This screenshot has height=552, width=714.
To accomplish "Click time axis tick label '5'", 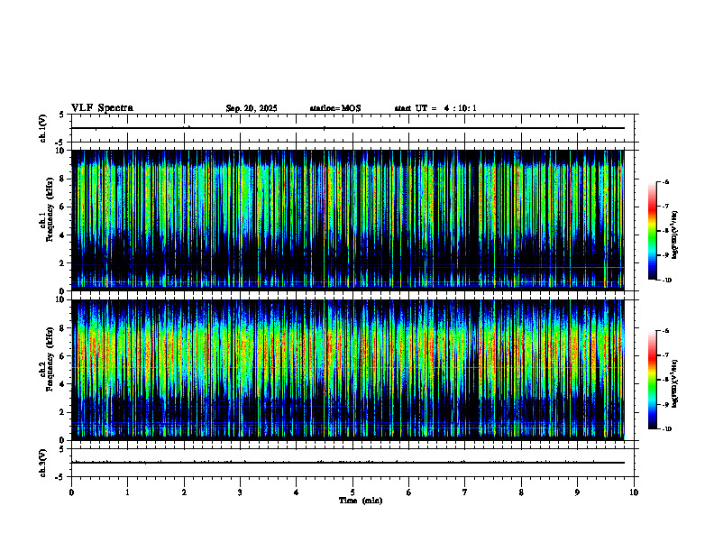I will click(x=352, y=492).
